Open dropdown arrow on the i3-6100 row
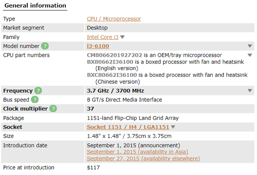Image resolution: width=257 pixels, height=175 pixels. pyautogui.click(x=250, y=46)
